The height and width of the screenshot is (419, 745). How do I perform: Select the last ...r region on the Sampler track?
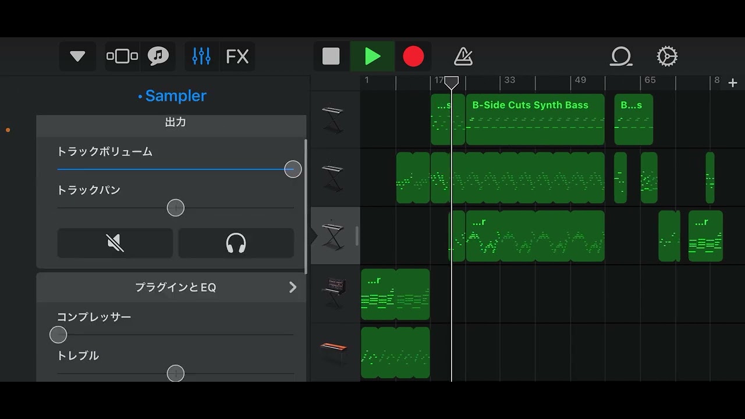click(705, 236)
